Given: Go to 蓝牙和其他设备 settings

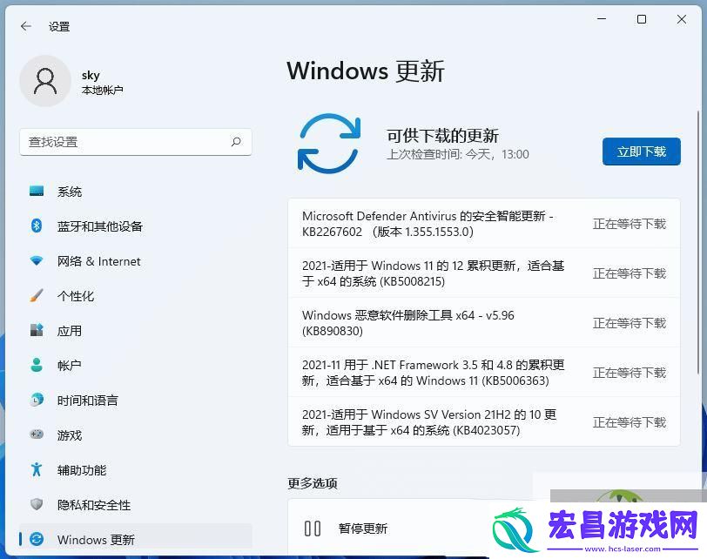Looking at the screenshot, I should pos(135,226).
